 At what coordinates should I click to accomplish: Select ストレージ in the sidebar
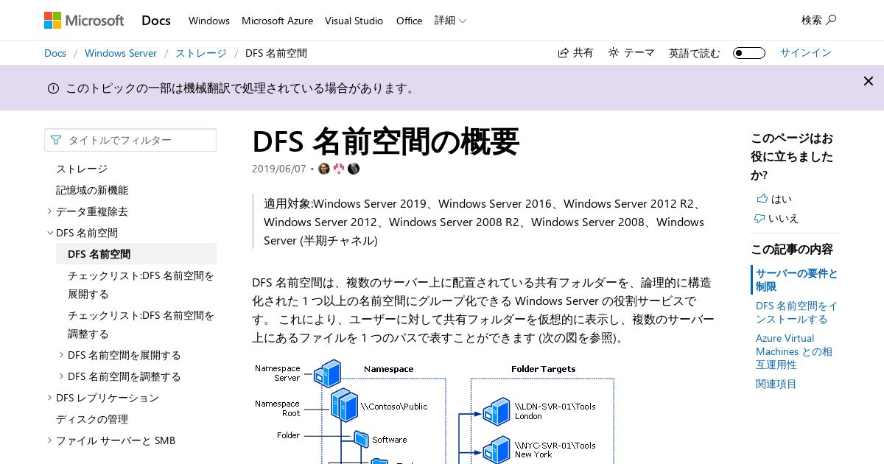(82, 169)
